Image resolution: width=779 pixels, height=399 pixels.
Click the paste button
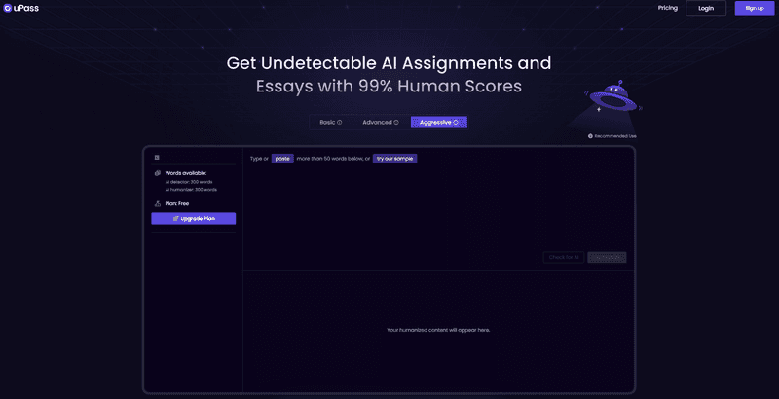[x=282, y=158]
